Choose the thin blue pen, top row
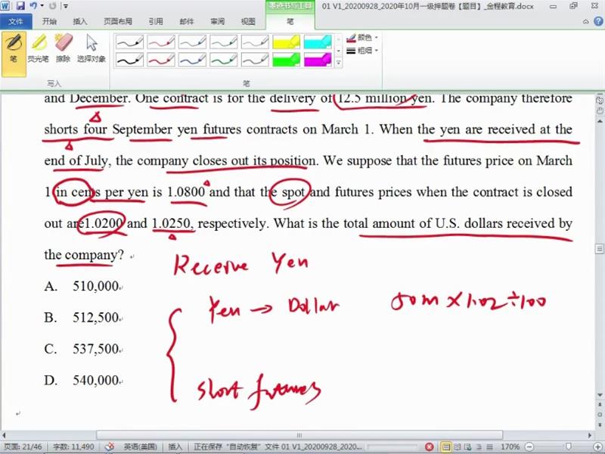The image size is (605, 454). tap(192, 42)
